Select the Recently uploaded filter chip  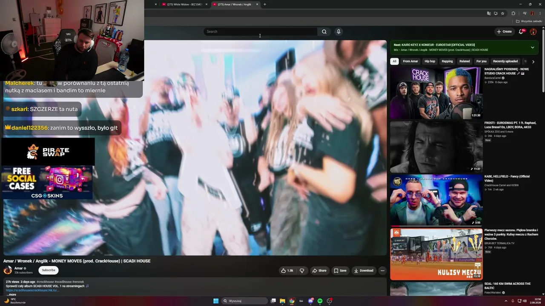click(505, 61)
